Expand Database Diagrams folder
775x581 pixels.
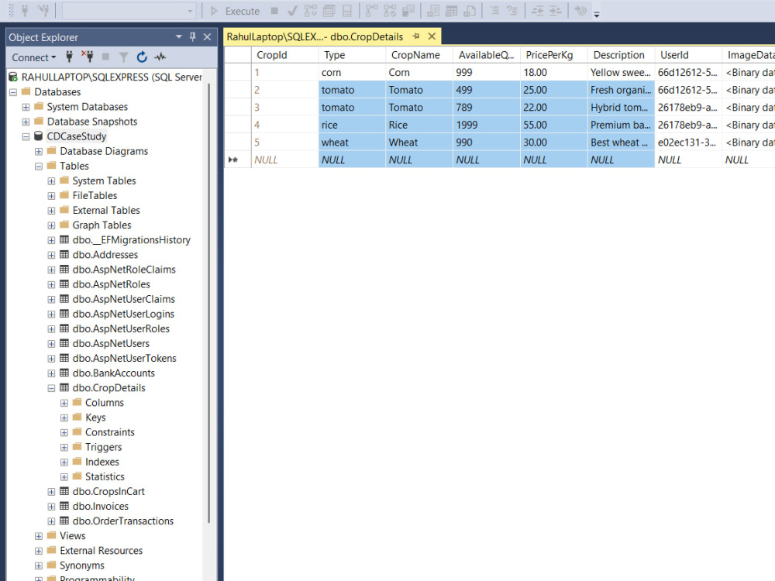[39, 151]
